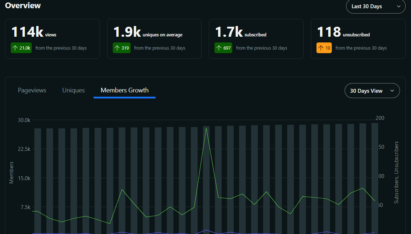This screenshot has width=411, height=234.
Task: Click the Subscribers, Unsubscribers axis title
Action: [396, 172]
